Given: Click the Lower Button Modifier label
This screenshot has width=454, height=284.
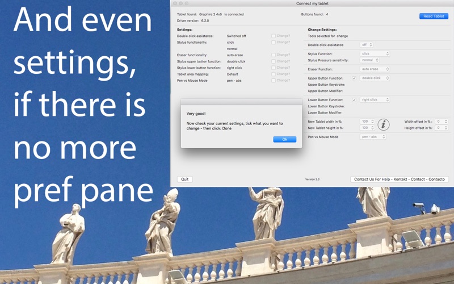Looking at the screenshot, I should click(x=325, y=112).
